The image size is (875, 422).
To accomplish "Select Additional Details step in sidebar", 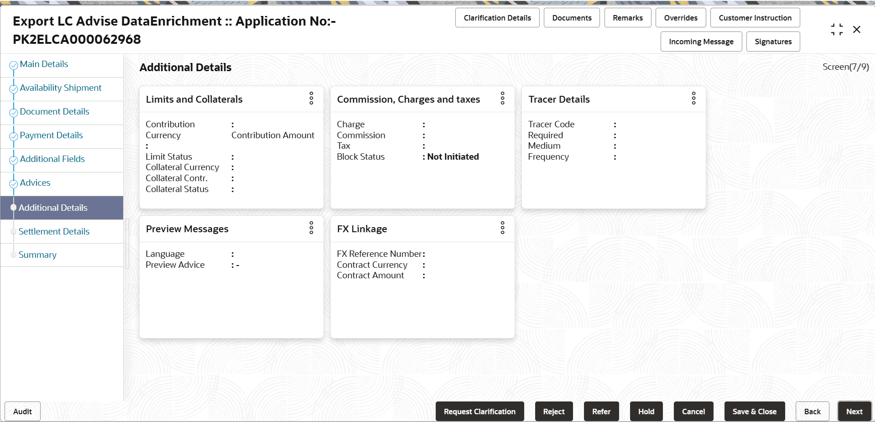I will (62, 208).
